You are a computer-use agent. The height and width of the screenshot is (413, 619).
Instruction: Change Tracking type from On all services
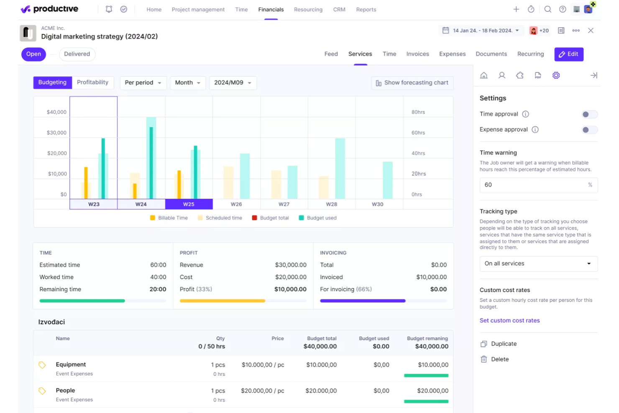click(538, 264)
